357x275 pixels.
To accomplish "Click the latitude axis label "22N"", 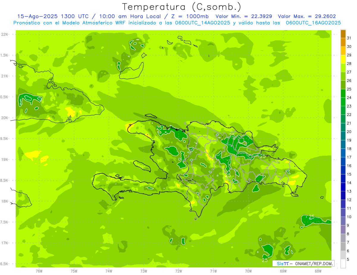I will pos(4,34).
